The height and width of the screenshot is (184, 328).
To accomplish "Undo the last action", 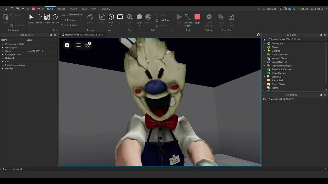I will coord(38,9).
